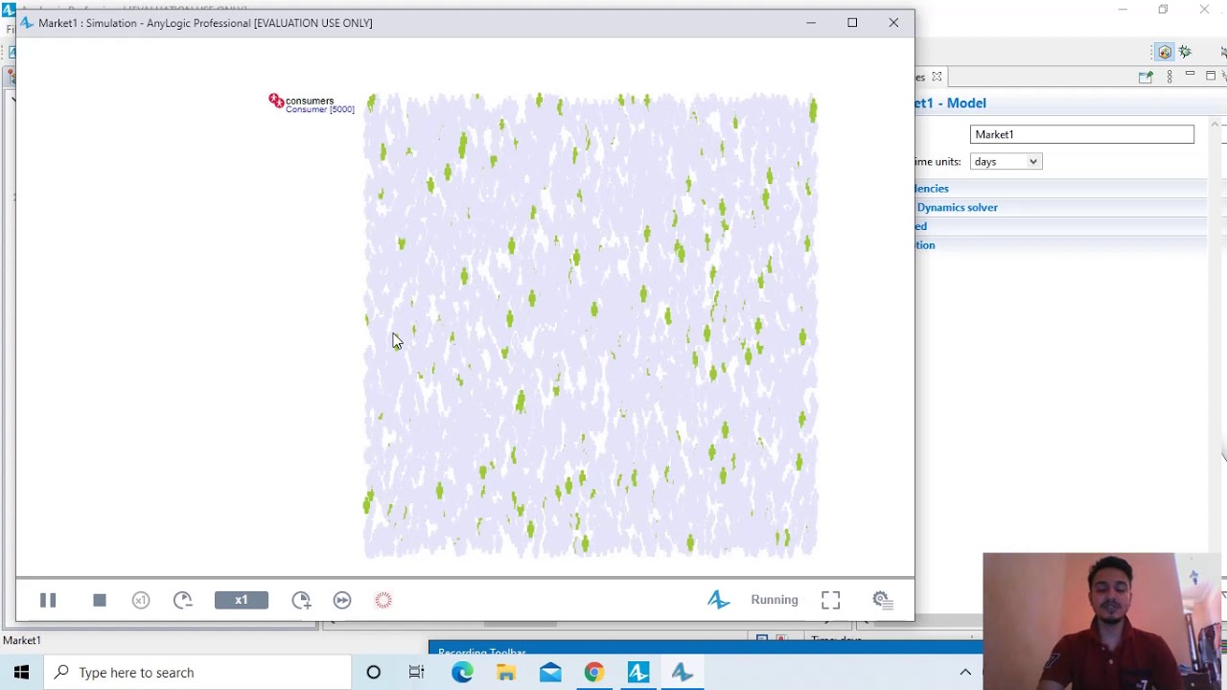Switch to the Debug perspective bug icon
This screenshot has height=690, width=1227.
pos(1186,52)
